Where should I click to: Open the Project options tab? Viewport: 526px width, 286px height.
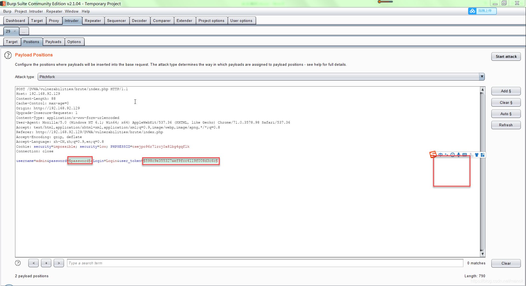(211, 21)
